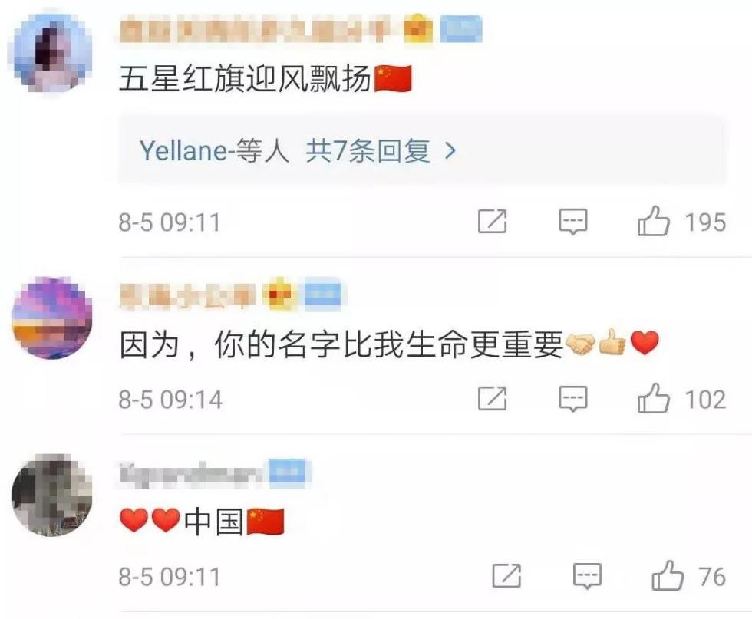
Task: Open the third commenter's gray avatar
Action: 51,495
